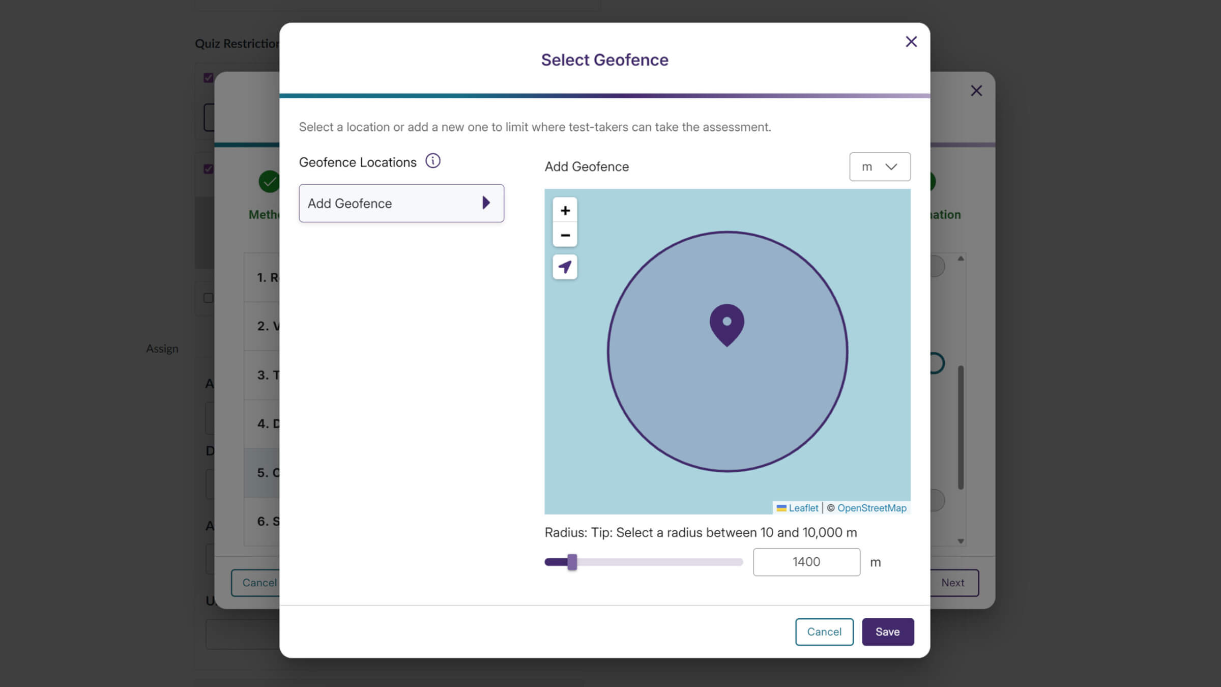Open the measurement unit dropdown
This screenshot has width=1221, height=687.
(880, 166)
